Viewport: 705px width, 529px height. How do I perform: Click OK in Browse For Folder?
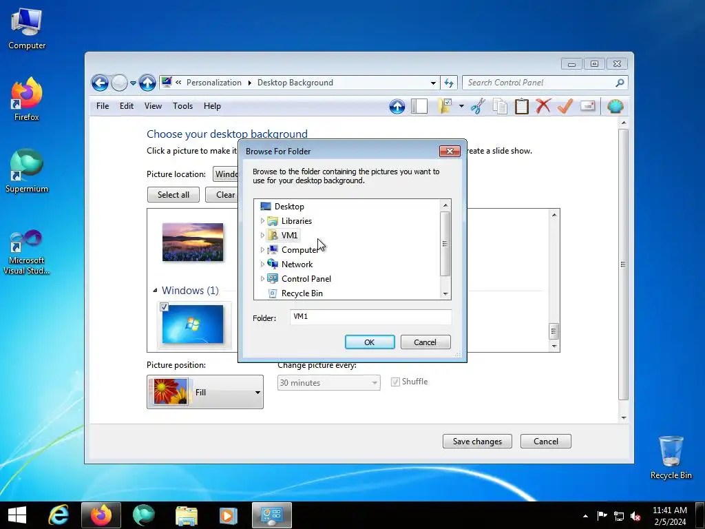370,342
